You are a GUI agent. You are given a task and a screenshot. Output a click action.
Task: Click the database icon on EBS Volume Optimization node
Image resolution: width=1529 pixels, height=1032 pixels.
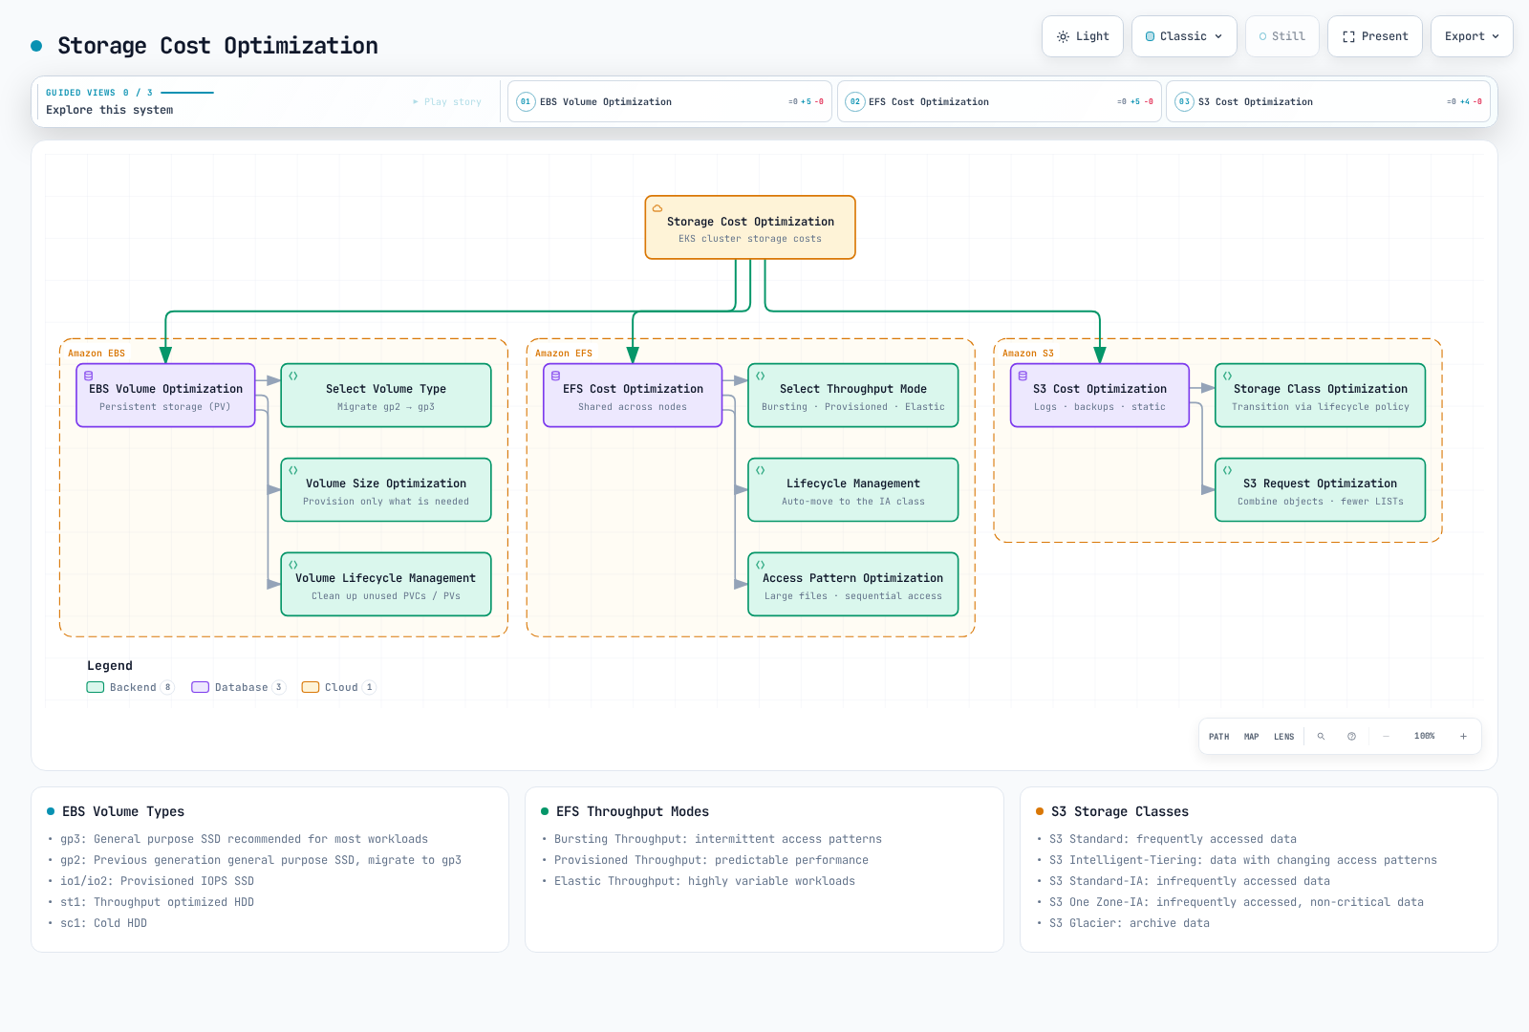pyautogui.click(x=89, y=376)
